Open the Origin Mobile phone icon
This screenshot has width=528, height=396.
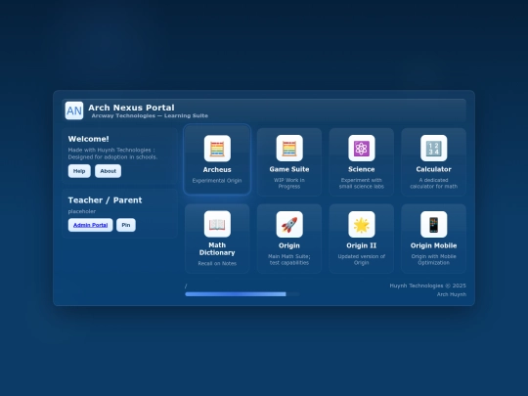tap(434, 224)
